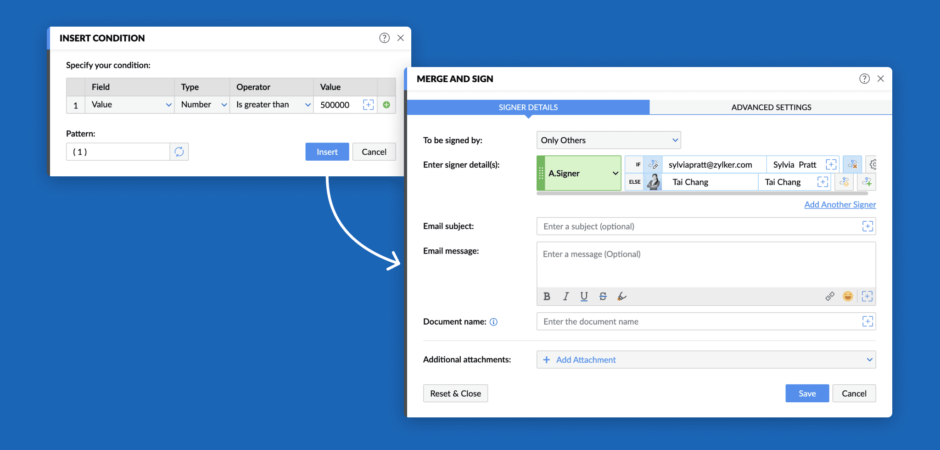This screenshot has height=450, width=940.
Task: Open the Only Others dropdown
Action: [608, 140]
